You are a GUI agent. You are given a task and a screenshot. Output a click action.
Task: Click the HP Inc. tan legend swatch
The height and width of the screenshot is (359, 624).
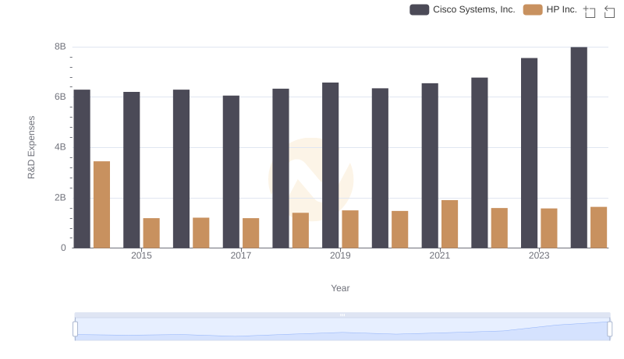pyautogui.click(x=533, y=9)
